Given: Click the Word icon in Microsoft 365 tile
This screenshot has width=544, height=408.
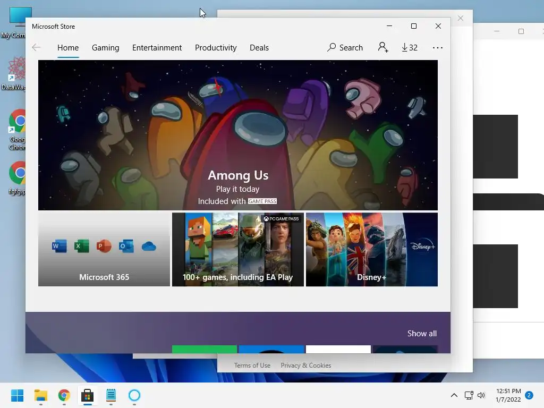Looking at the screenshot, I should [x=59, y=246].
